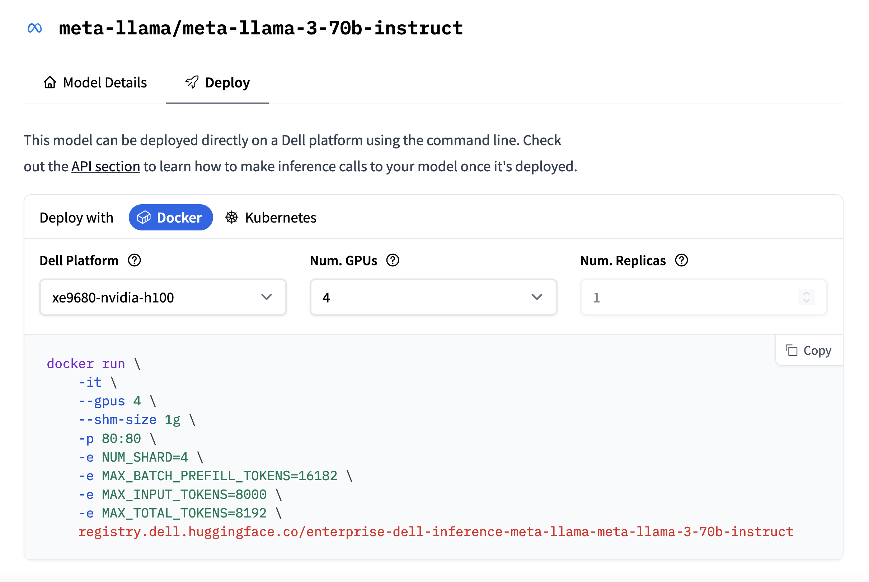Follow the API section link
This screenshot has height=582, width=869.
[105, 167]
